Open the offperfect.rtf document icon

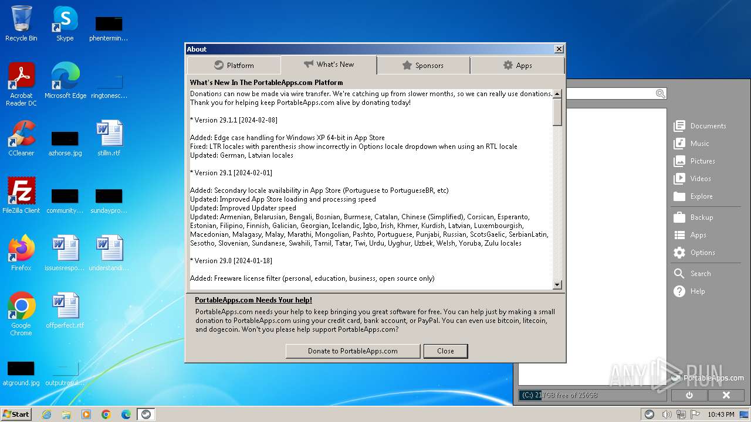(x=65, y=311)
